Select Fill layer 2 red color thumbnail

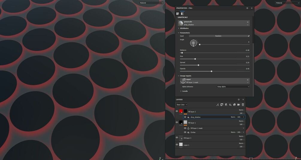181,111
